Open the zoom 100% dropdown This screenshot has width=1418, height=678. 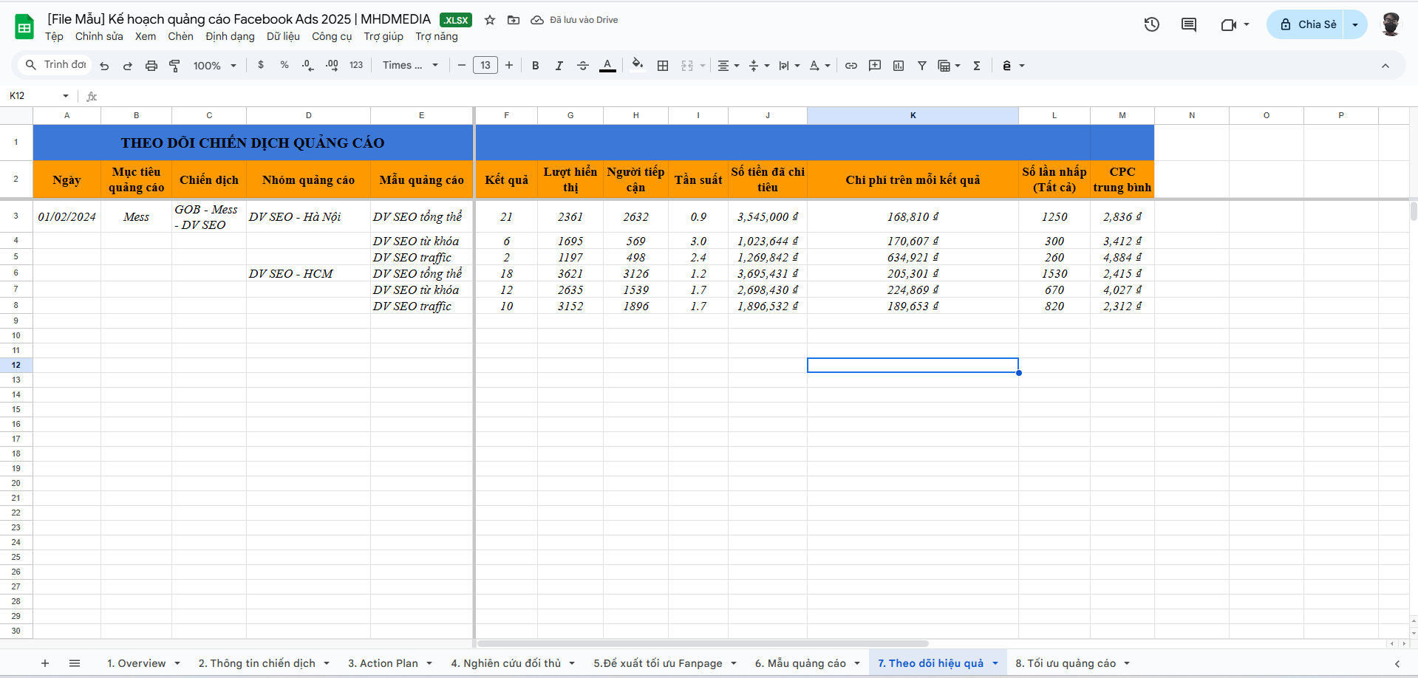[x=214, y=66]
